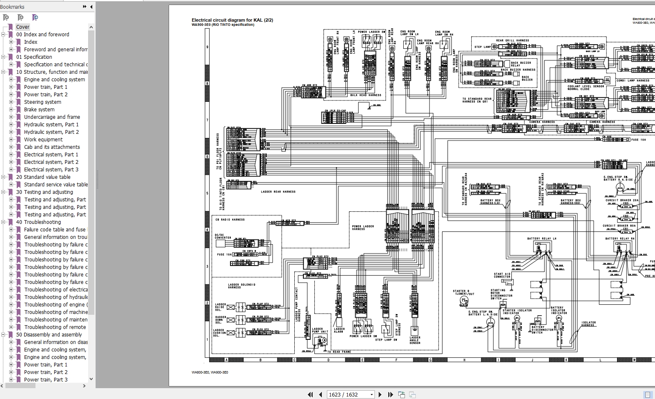This screenshot has height=399, width=655.
Task: Collapse the 00 Index and foreword node
Action: [x=4, y=35]
